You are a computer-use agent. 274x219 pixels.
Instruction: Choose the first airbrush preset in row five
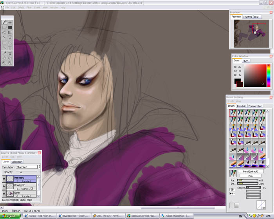click(247, 142)
